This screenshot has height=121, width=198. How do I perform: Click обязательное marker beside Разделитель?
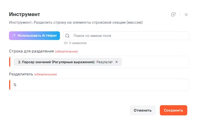coord(46,74)
